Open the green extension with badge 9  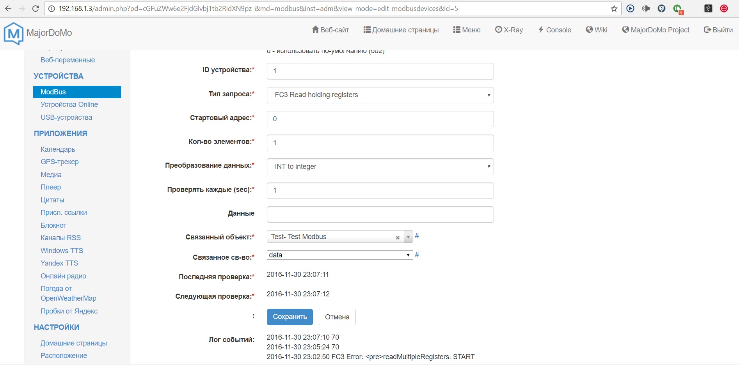(678, 9)
